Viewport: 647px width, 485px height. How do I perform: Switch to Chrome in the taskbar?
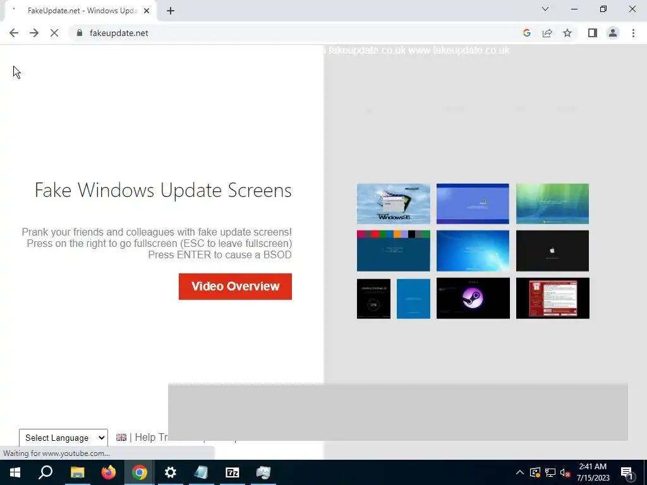pyautogui.click(x=140, y=472)
